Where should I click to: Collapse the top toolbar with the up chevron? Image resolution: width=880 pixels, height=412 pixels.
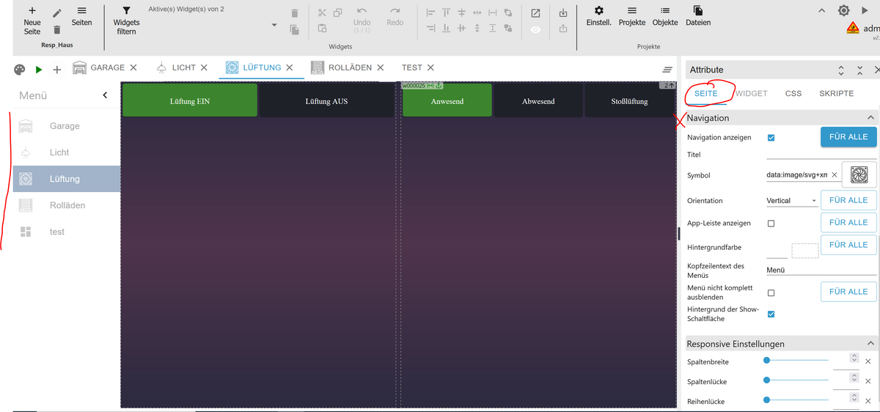pyautogui.click(x=822, y=10)
